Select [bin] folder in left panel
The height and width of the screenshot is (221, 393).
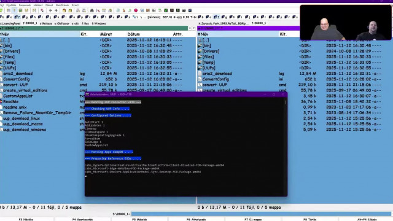[7, 45]
